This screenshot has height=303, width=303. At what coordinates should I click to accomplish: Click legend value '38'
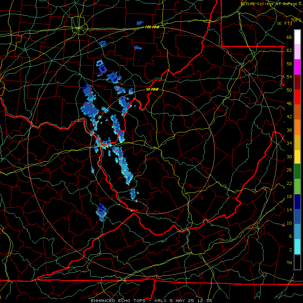pos(289,130)
